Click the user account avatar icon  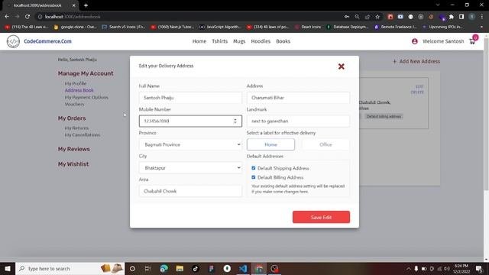(414, 41)
